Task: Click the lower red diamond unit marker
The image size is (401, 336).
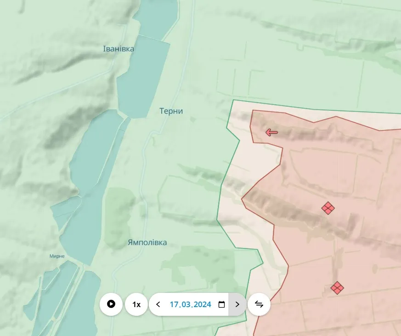Action: [337, 288]
